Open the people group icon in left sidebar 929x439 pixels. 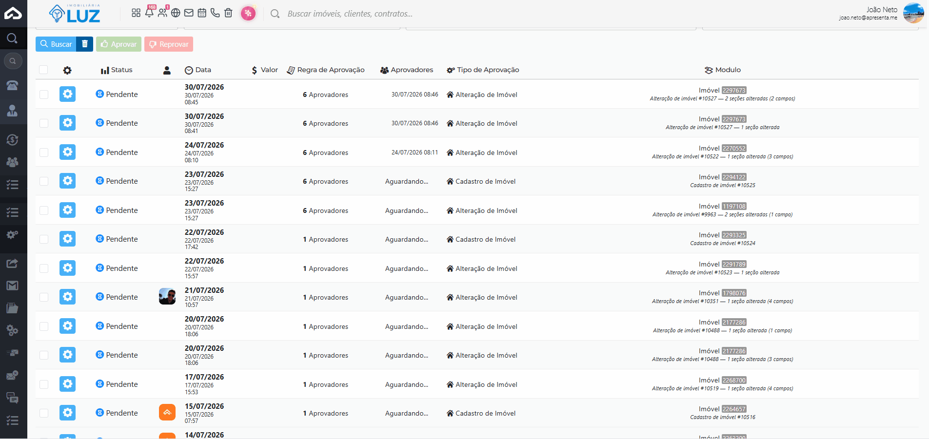(x=13, y=162)
